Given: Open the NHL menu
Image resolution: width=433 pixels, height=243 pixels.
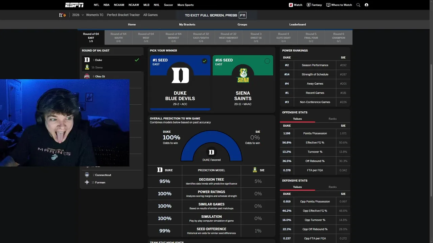Looking at the screenshot, I should tap(157, 5).
